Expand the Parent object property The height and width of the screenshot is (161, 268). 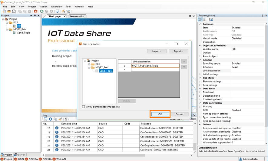(x=200, y=56)
